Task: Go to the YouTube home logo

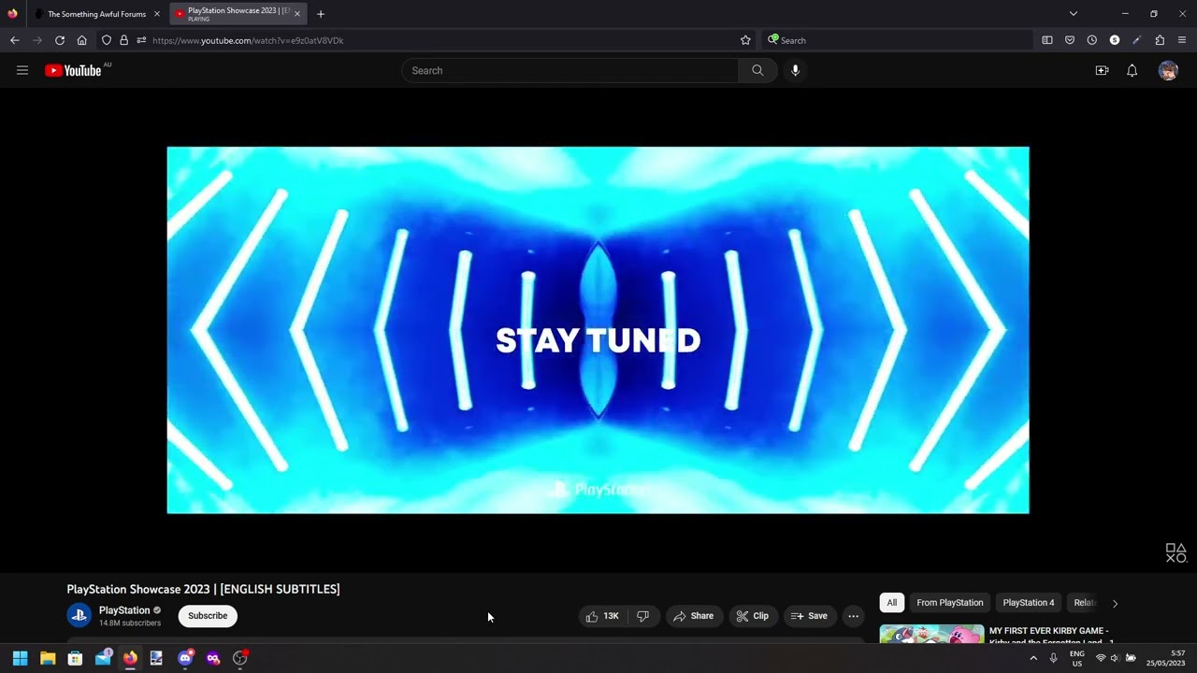Action: point(73,70)
